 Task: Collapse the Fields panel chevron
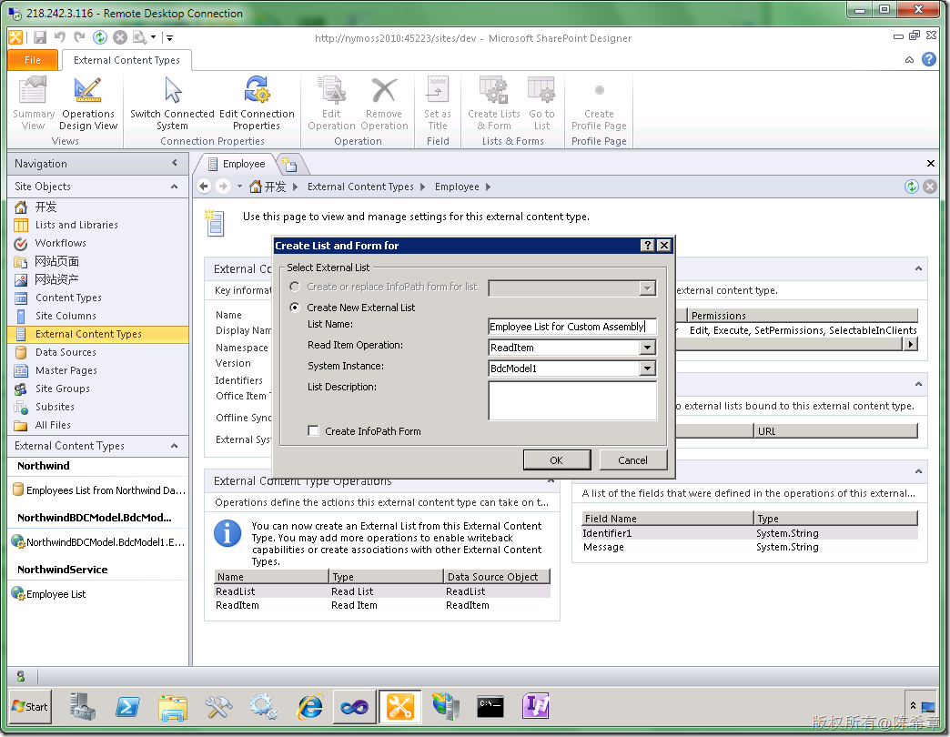coord(918,471)
